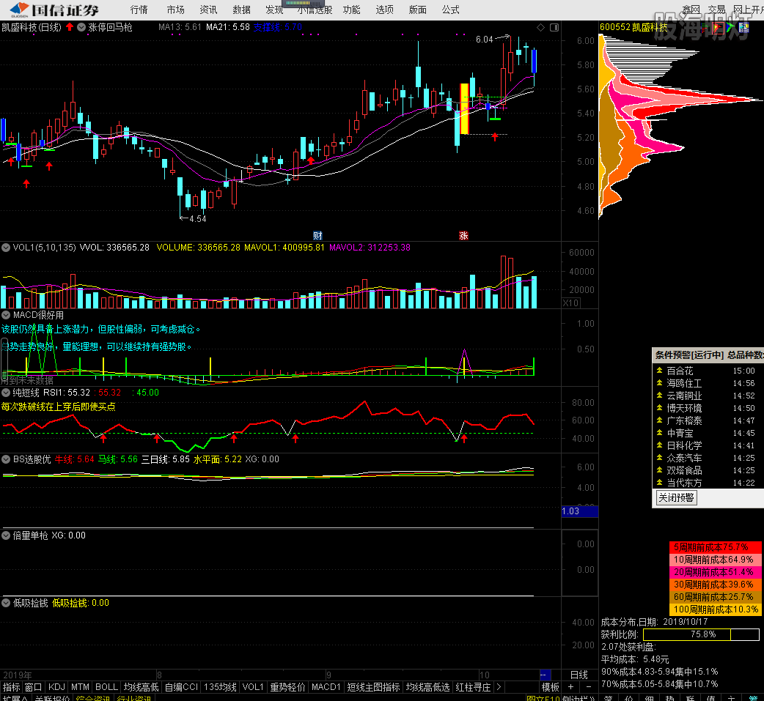Click the red 涨 marker on the main chart
This screenshot has width=764, height=701.
[463, 236]
